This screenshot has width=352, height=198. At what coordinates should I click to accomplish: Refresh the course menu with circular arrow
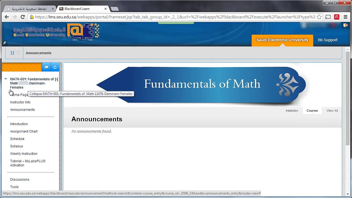55,67
